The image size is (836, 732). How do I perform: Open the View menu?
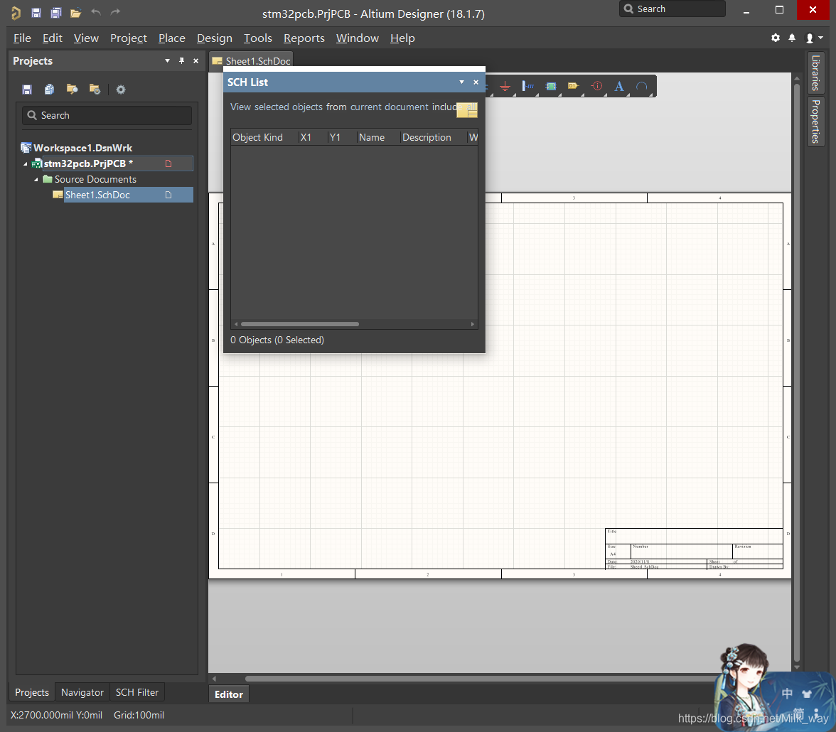coord(86,38)
